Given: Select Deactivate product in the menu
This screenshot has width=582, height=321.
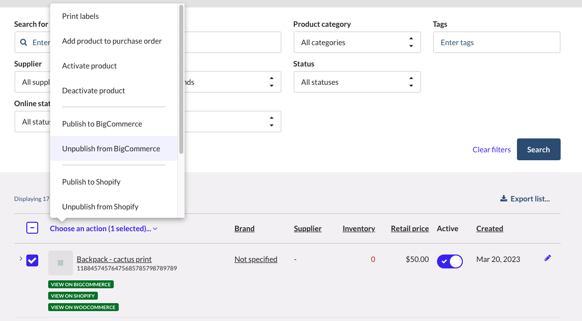Looking at the screenshot, I should pos(93,91).
